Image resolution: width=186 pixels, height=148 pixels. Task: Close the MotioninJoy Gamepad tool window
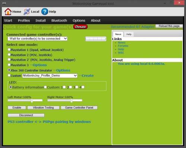point(179,3)
